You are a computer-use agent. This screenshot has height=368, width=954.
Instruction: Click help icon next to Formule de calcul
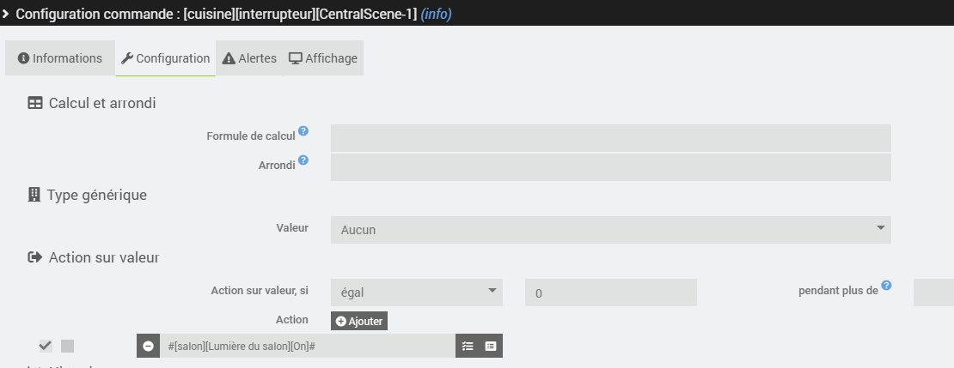(303, 131)
